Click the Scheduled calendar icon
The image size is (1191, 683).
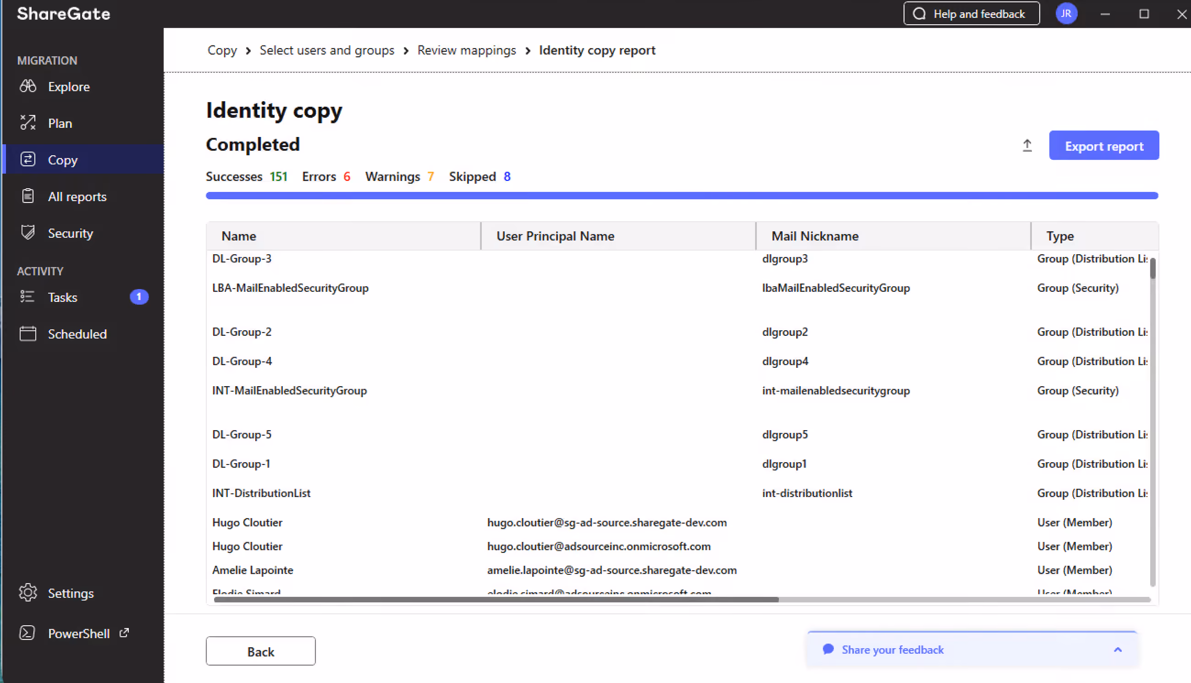pos(28,333)
